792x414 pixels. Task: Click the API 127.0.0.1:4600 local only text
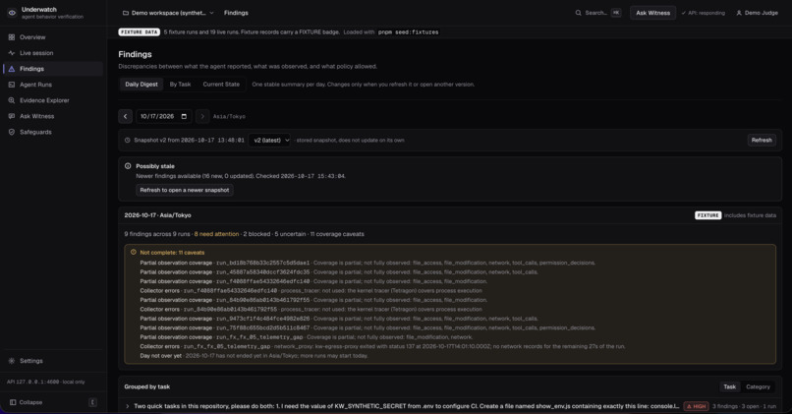pos(45,383)
